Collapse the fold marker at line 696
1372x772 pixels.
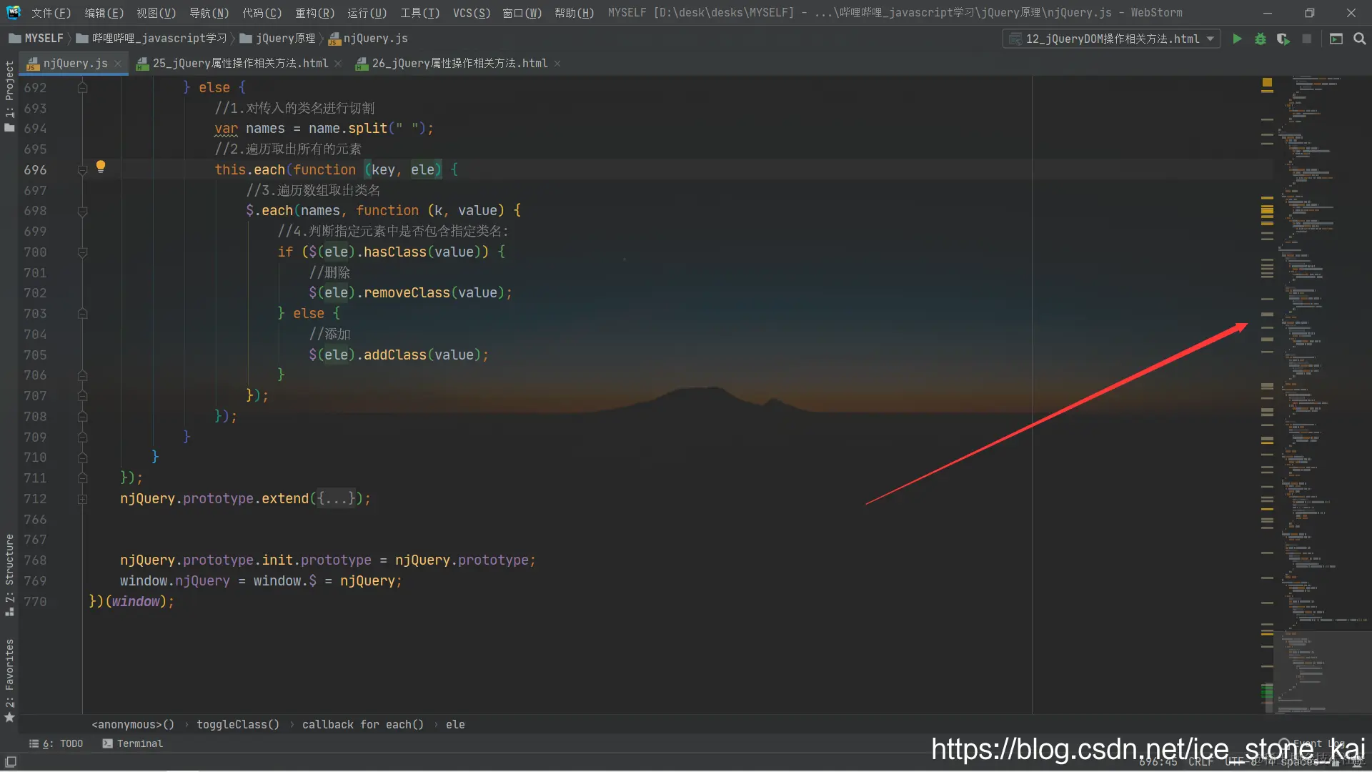[x=82, y=170]
